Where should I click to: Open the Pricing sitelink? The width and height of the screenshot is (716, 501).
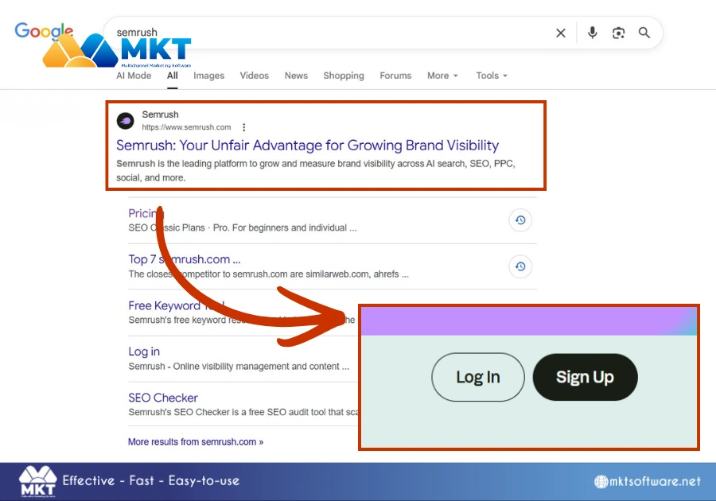click(x=146, y=213)
